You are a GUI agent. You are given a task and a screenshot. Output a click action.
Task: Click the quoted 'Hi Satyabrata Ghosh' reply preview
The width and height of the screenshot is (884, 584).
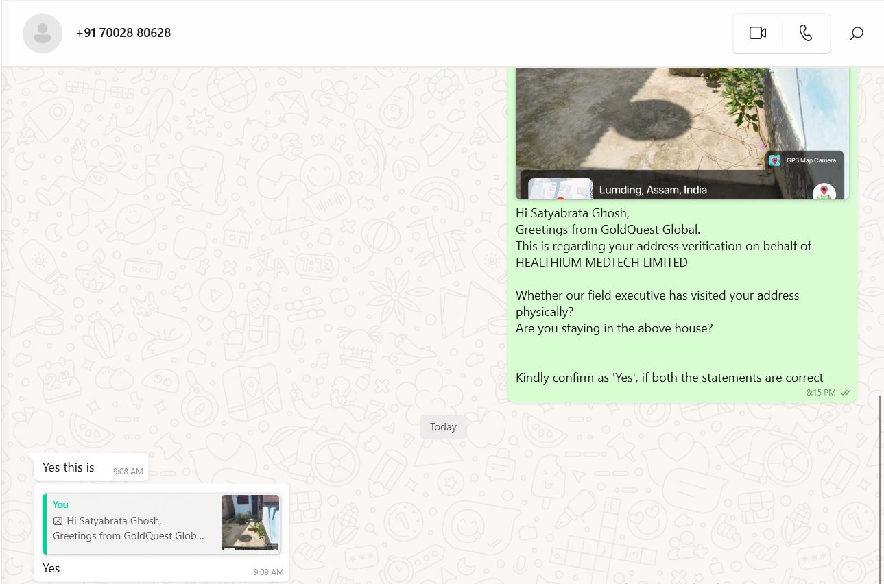(x=161, y=524)
